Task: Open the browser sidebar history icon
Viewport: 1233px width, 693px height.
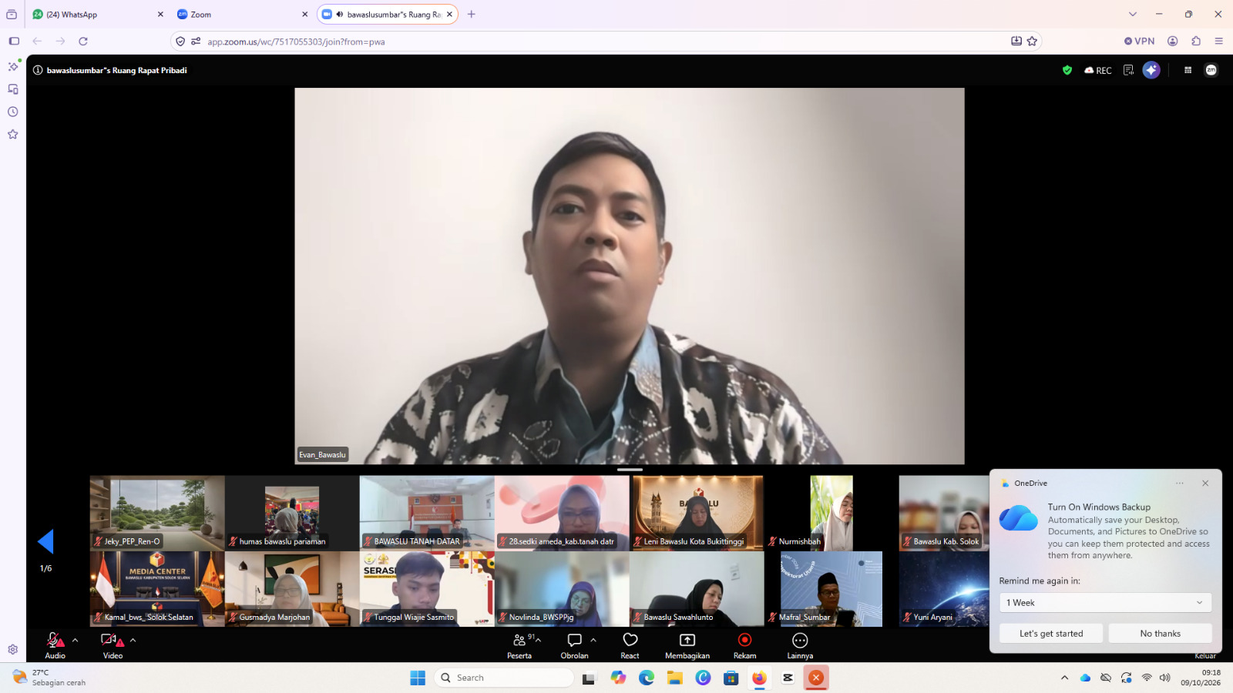Action: pyautogui.click(x=13, y=112)
